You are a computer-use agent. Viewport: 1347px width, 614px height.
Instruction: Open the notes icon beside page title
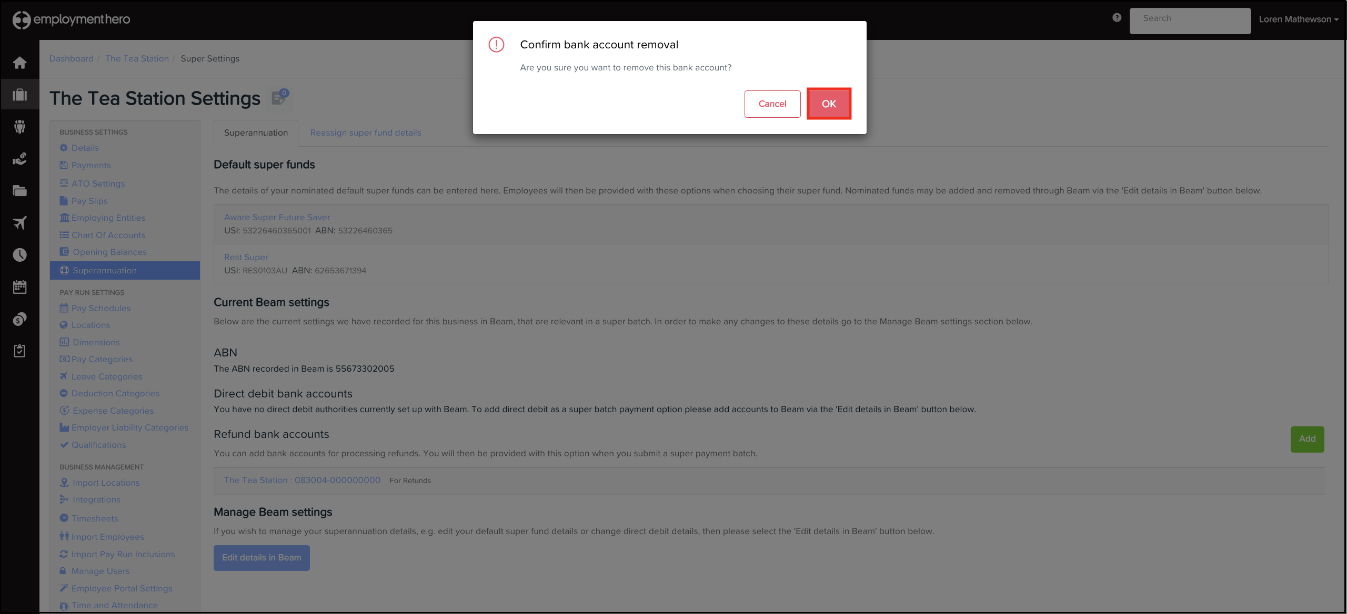click(279, 97)
